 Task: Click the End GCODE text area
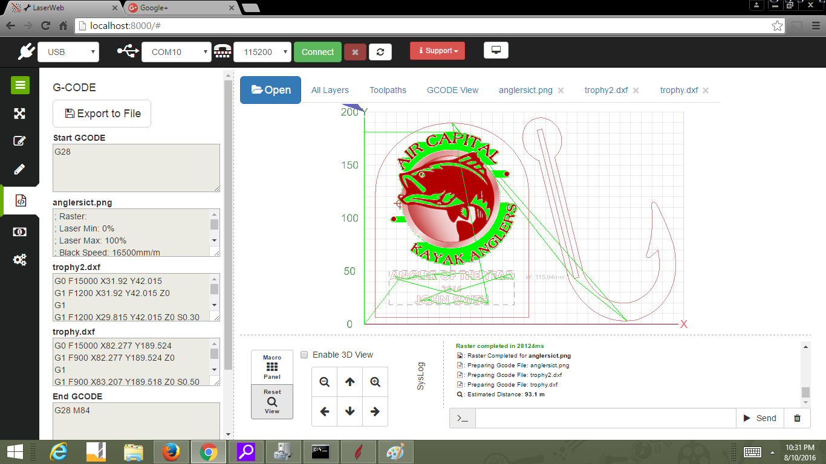(x=136, y=421)
